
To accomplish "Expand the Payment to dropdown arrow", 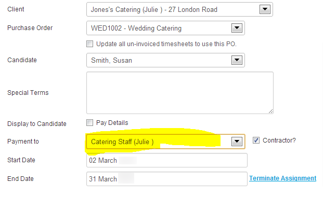I will click(x=237, y=142).
